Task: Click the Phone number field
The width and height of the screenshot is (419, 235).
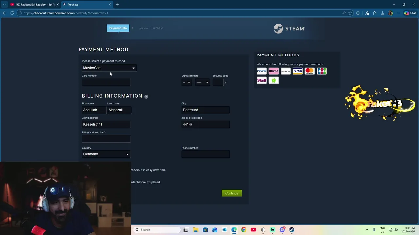Action: (206, 154)
